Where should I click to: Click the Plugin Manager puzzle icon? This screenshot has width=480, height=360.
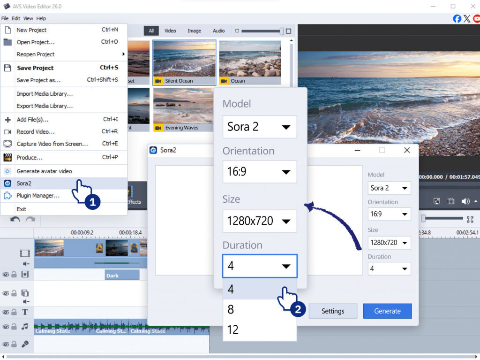7,196
